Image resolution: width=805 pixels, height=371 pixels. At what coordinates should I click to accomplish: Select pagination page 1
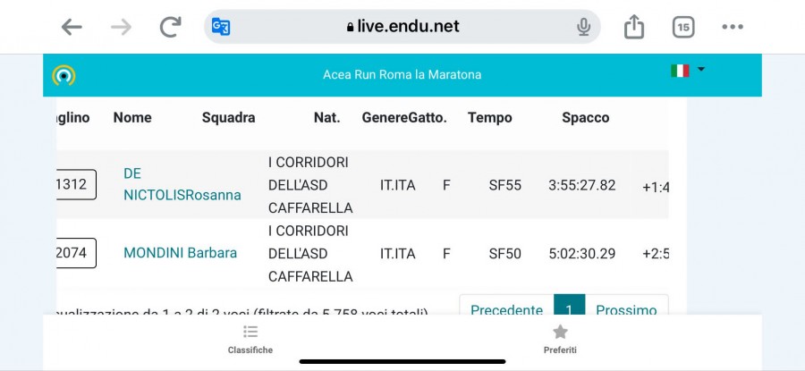[570, 305]
